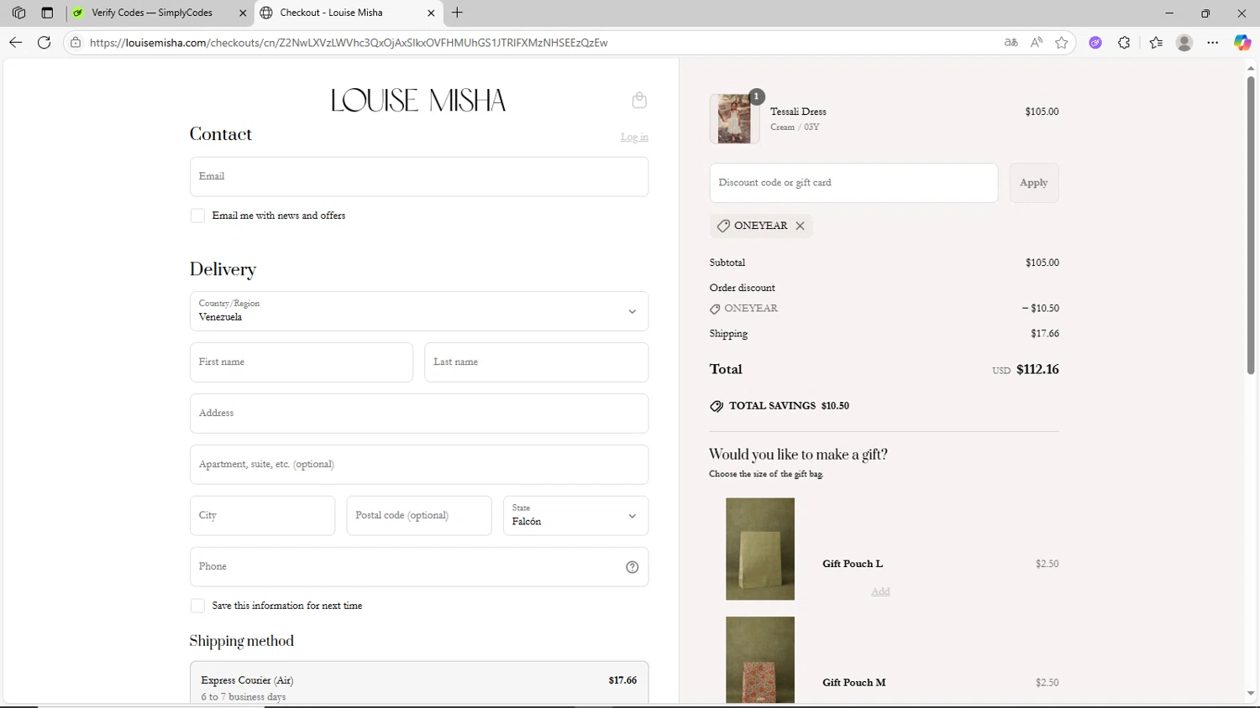
Task: Close the Checkout Louise Misha tab
Action: click(431, 13)
